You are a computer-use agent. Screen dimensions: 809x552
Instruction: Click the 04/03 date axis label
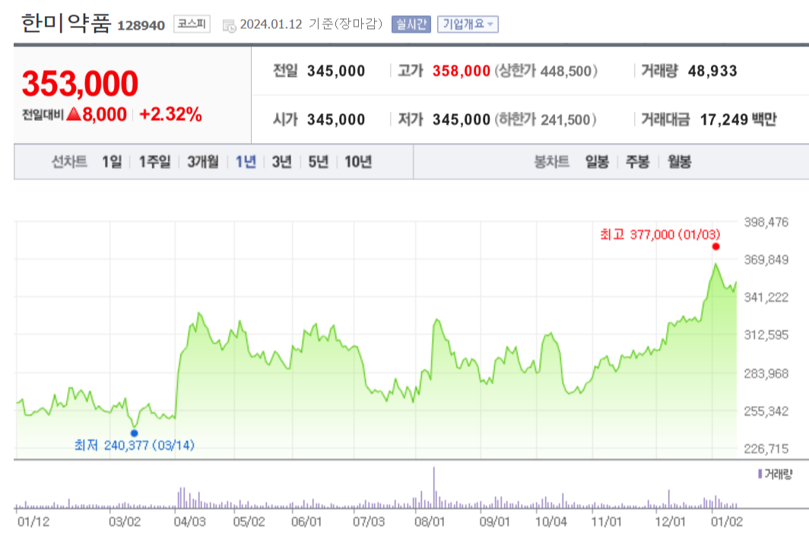pos(189,522)
